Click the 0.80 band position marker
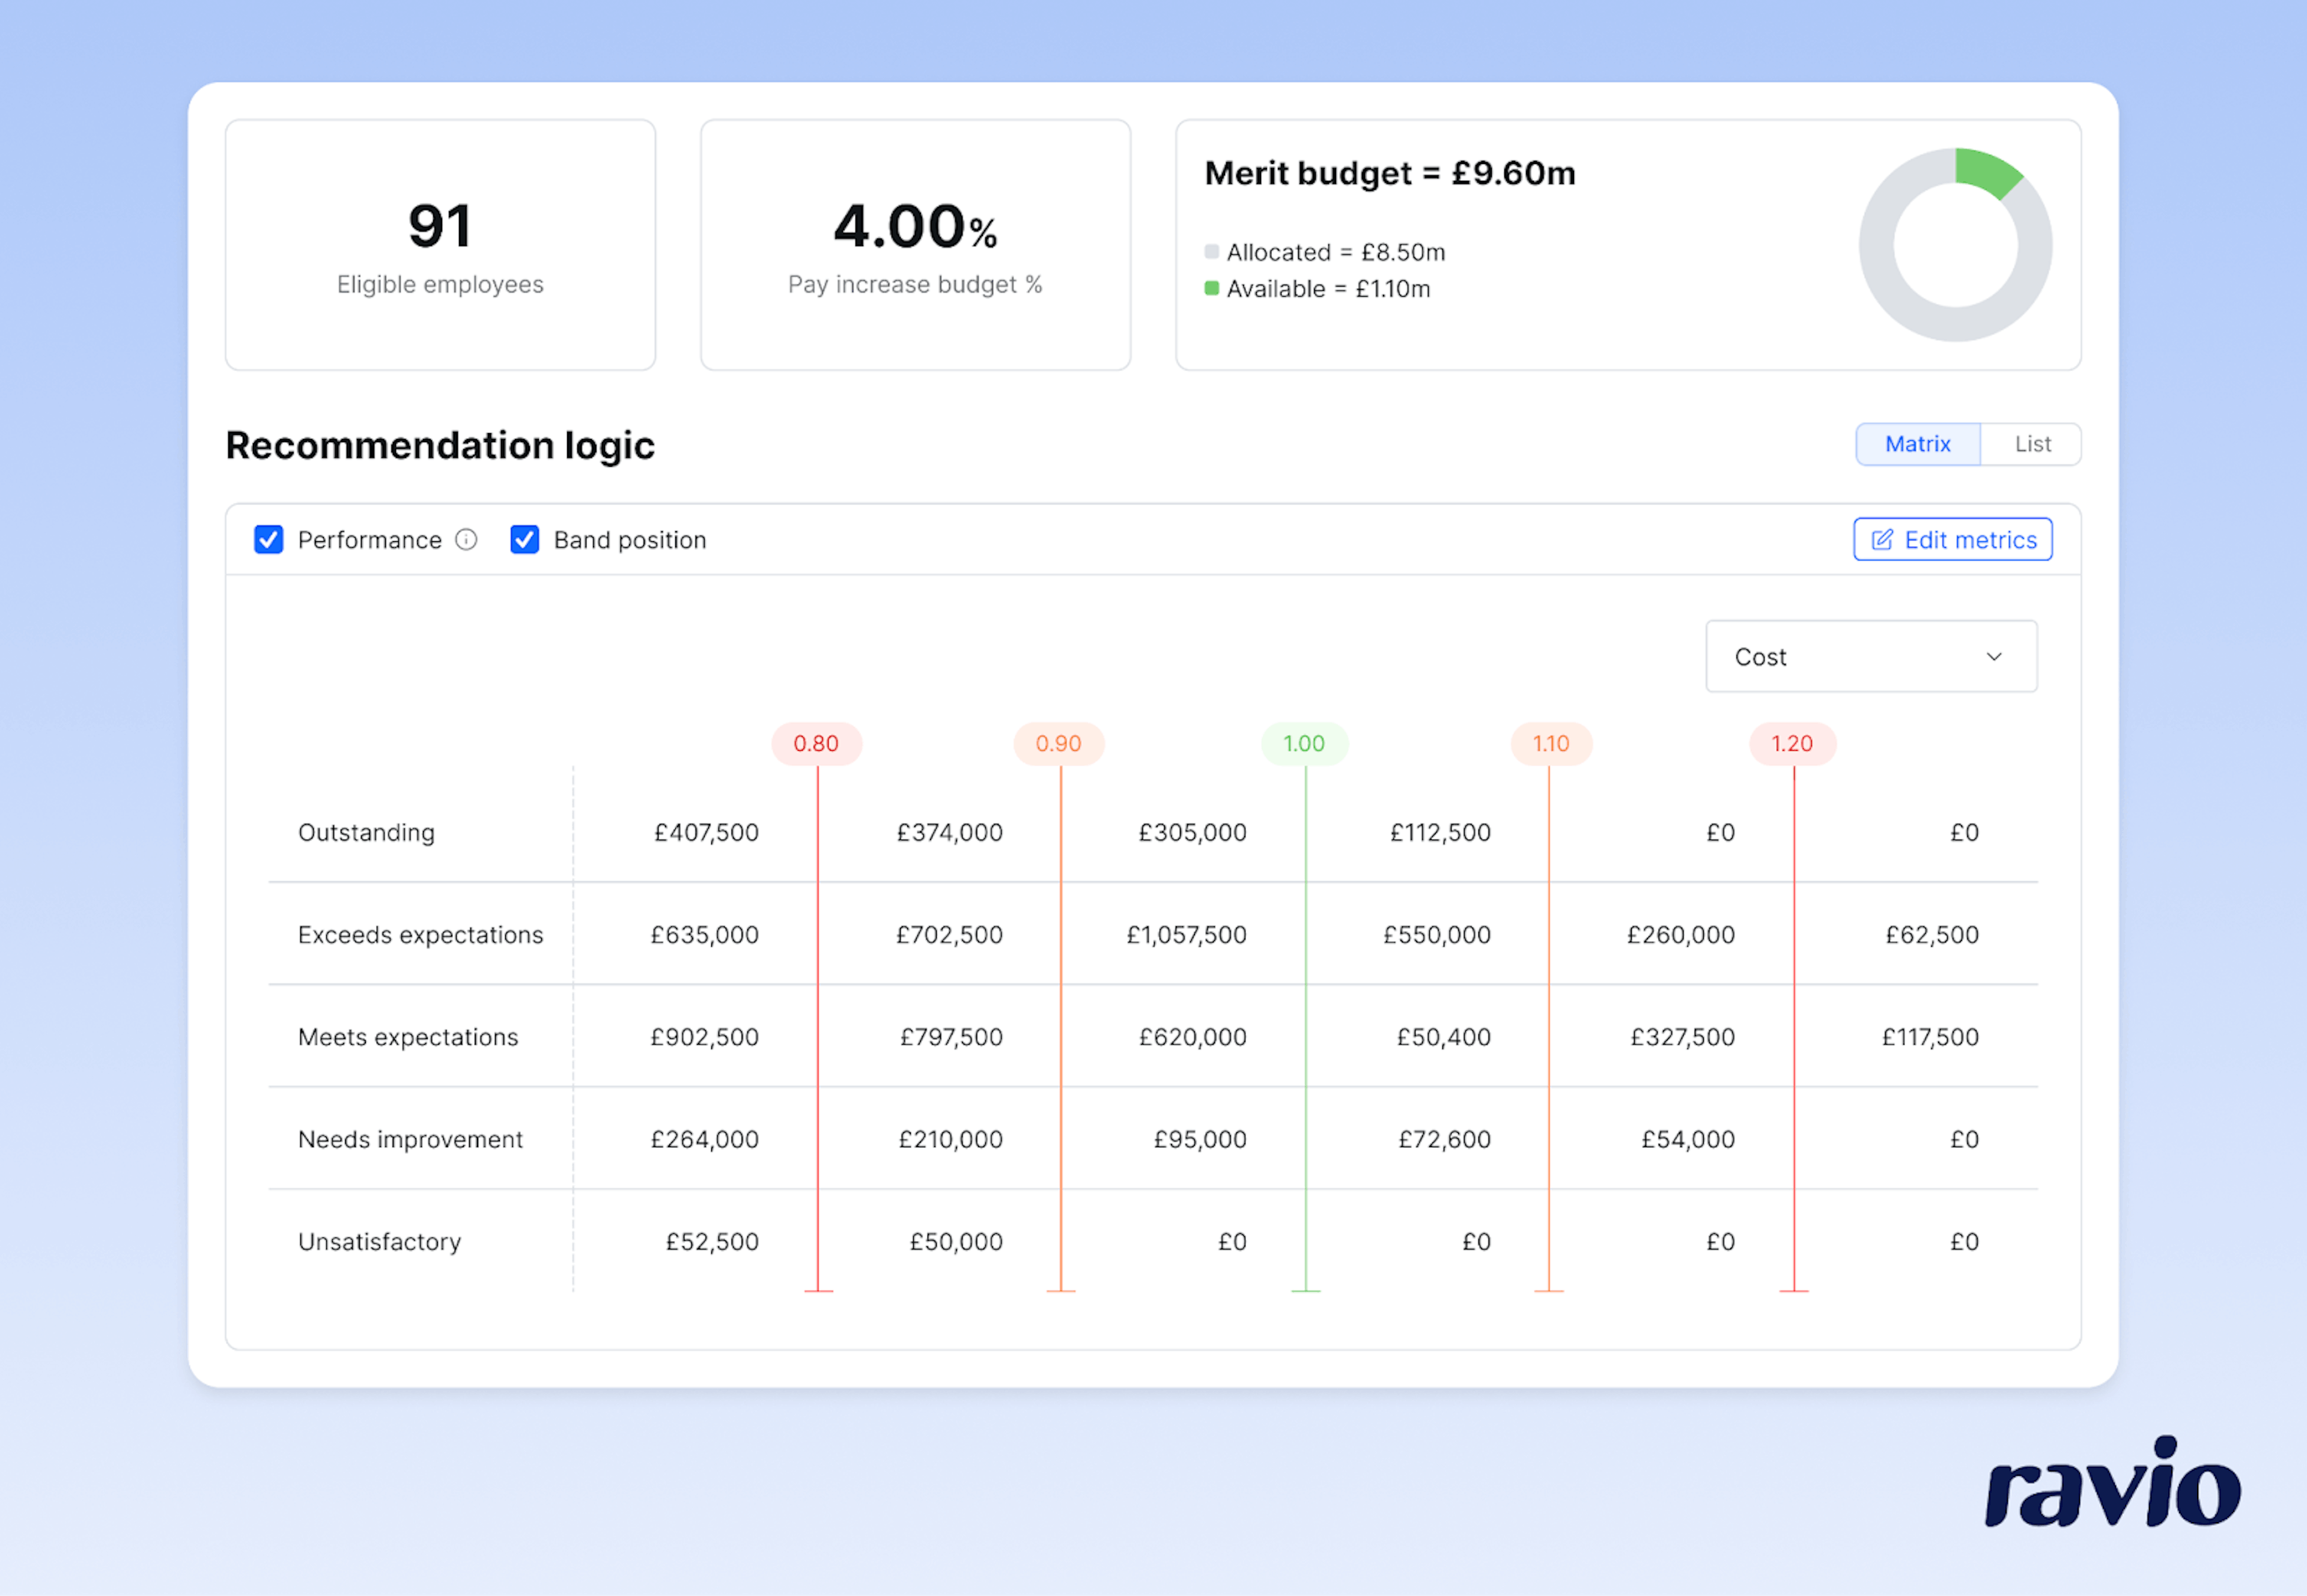This screenshot has width=2307, height=1596. coord(817,743)
